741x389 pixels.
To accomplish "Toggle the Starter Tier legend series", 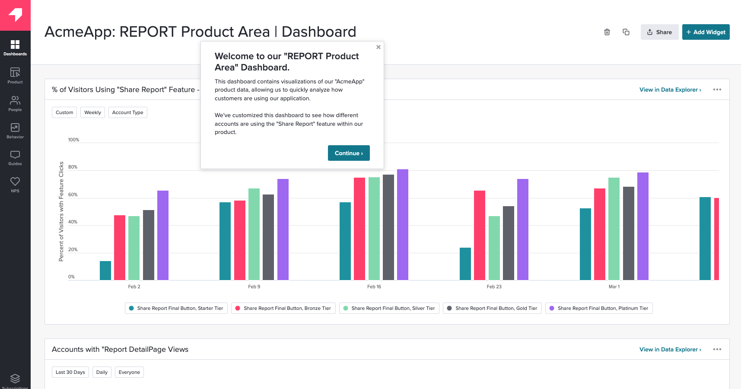I will tap(176, 308).
